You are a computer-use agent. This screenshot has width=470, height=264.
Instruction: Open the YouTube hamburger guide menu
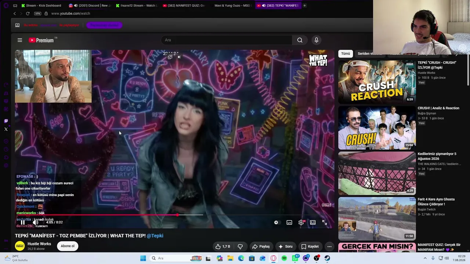pos(20,40)
